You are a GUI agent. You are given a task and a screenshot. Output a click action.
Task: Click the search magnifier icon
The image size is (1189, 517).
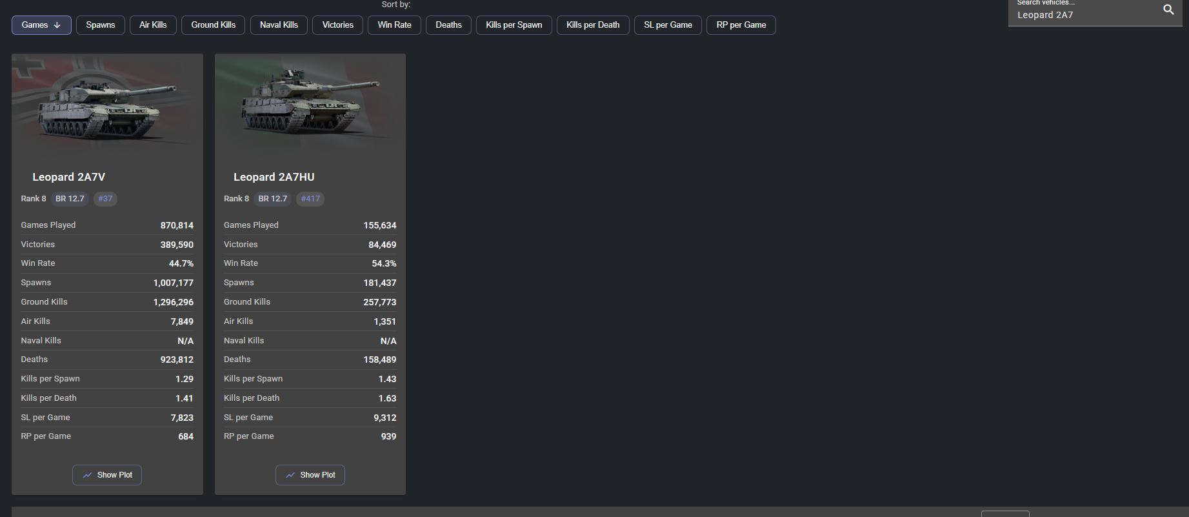1168,10
